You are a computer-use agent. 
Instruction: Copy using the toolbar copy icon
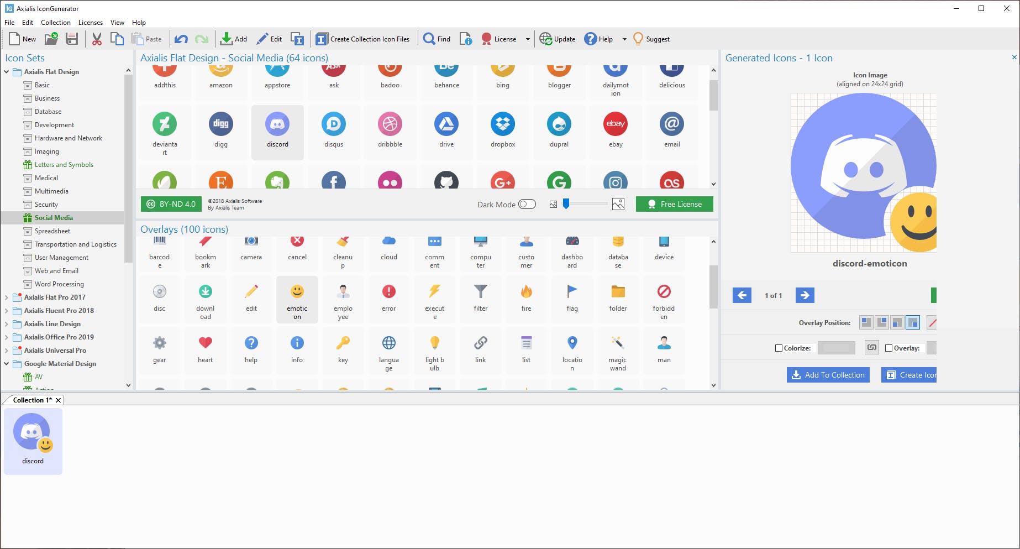click(x=117, y=39)
